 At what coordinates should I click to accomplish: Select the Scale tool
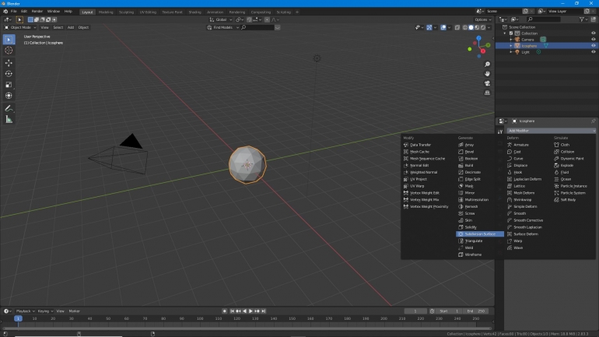[9, 85]
